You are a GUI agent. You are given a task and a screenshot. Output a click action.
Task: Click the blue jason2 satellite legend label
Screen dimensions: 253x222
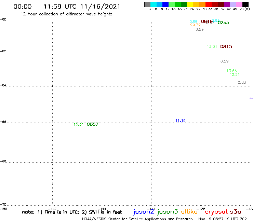[x=144, y=212]
